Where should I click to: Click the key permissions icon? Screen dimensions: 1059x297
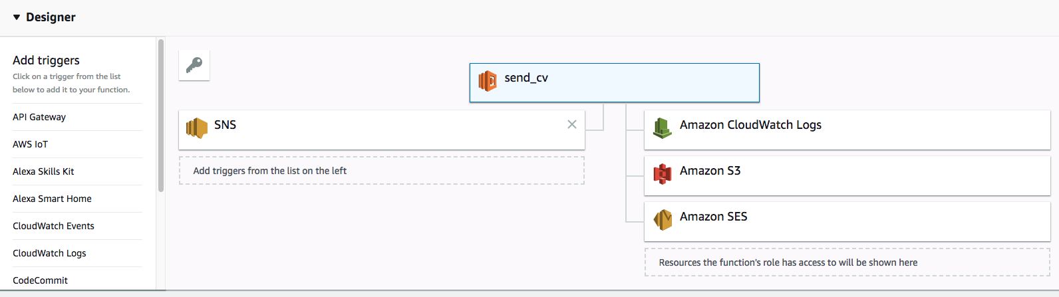[194, 65]
